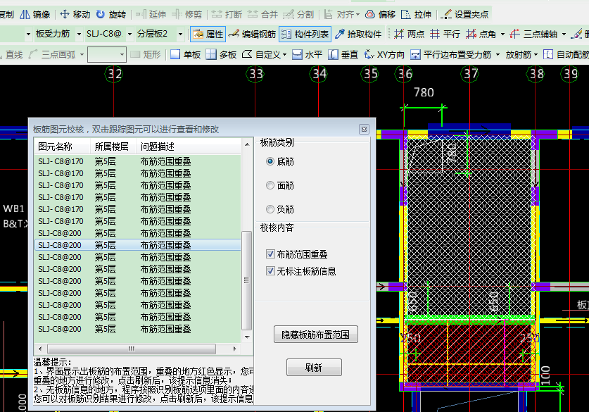This screenshot has height=412, width=589.
Task: Click the list scroll-down arrow
Action: 247,337
